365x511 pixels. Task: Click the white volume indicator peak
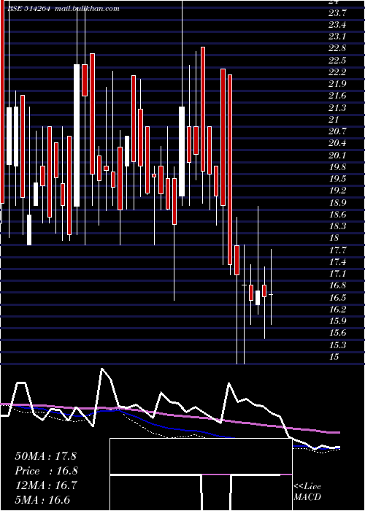pos(102,369)
